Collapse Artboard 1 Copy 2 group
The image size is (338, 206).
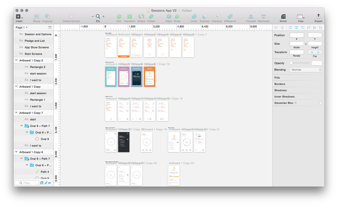(x=16, y=61)
